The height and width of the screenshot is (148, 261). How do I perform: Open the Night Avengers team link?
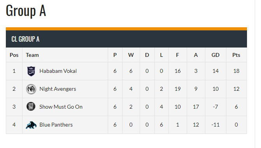pyautogui.click(x=58, y=89)
